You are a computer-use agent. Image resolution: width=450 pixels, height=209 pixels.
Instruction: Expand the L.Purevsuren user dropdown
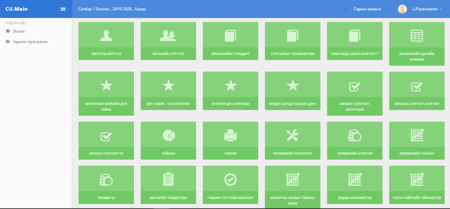(426, 9)
